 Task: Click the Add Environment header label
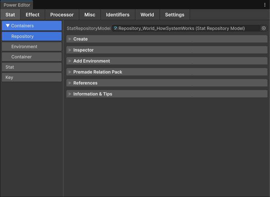pos(92,61)
